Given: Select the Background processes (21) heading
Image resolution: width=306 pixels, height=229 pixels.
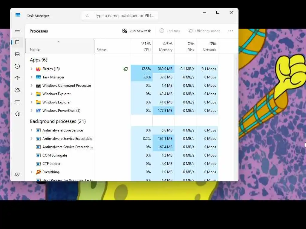Looking at the screenshot, I should pos(58,121).
